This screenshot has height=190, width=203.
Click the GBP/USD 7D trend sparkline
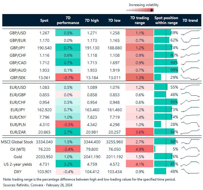pyautogui.click(x=190, y=33)
